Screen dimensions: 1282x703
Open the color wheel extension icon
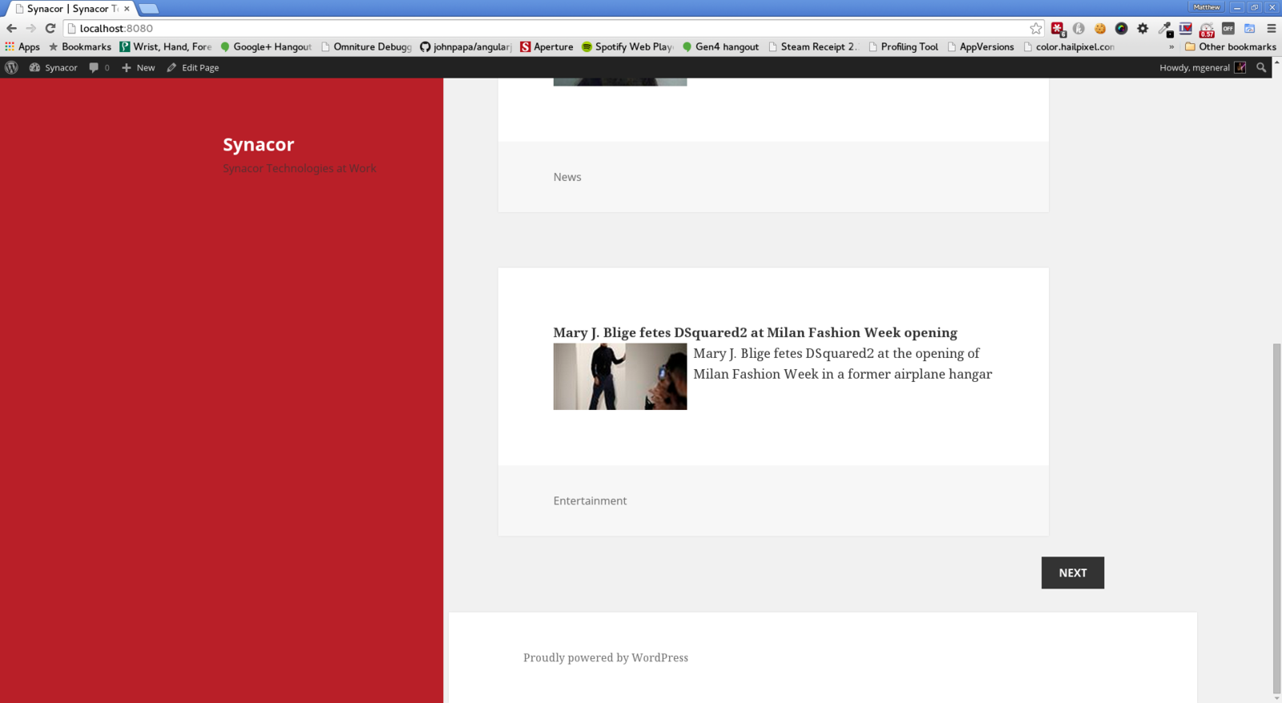[x=1122, y=28]
